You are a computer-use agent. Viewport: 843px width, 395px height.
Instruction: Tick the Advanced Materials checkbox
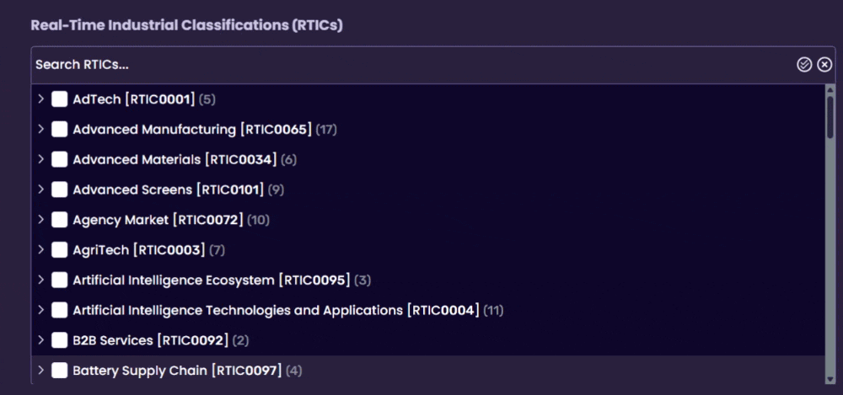(x=59, y=159)
